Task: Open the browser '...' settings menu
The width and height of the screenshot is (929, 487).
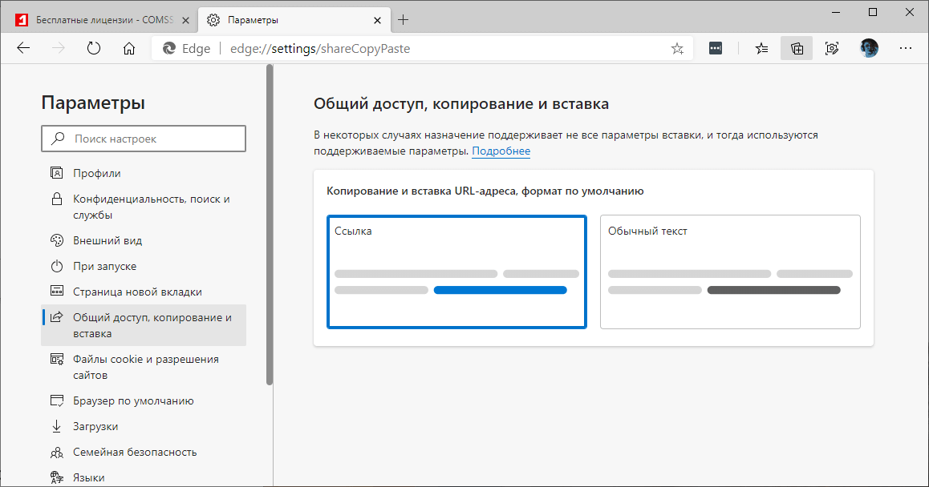Action: coord(906,48)
